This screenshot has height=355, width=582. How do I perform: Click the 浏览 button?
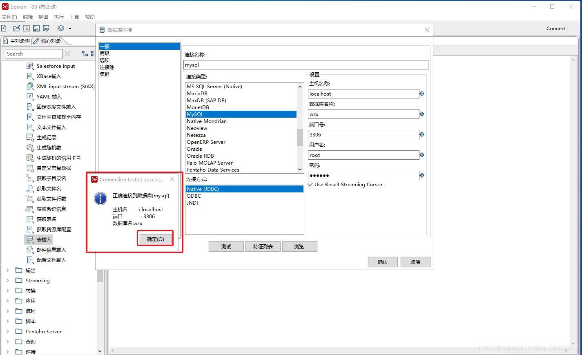pos(299,246)
